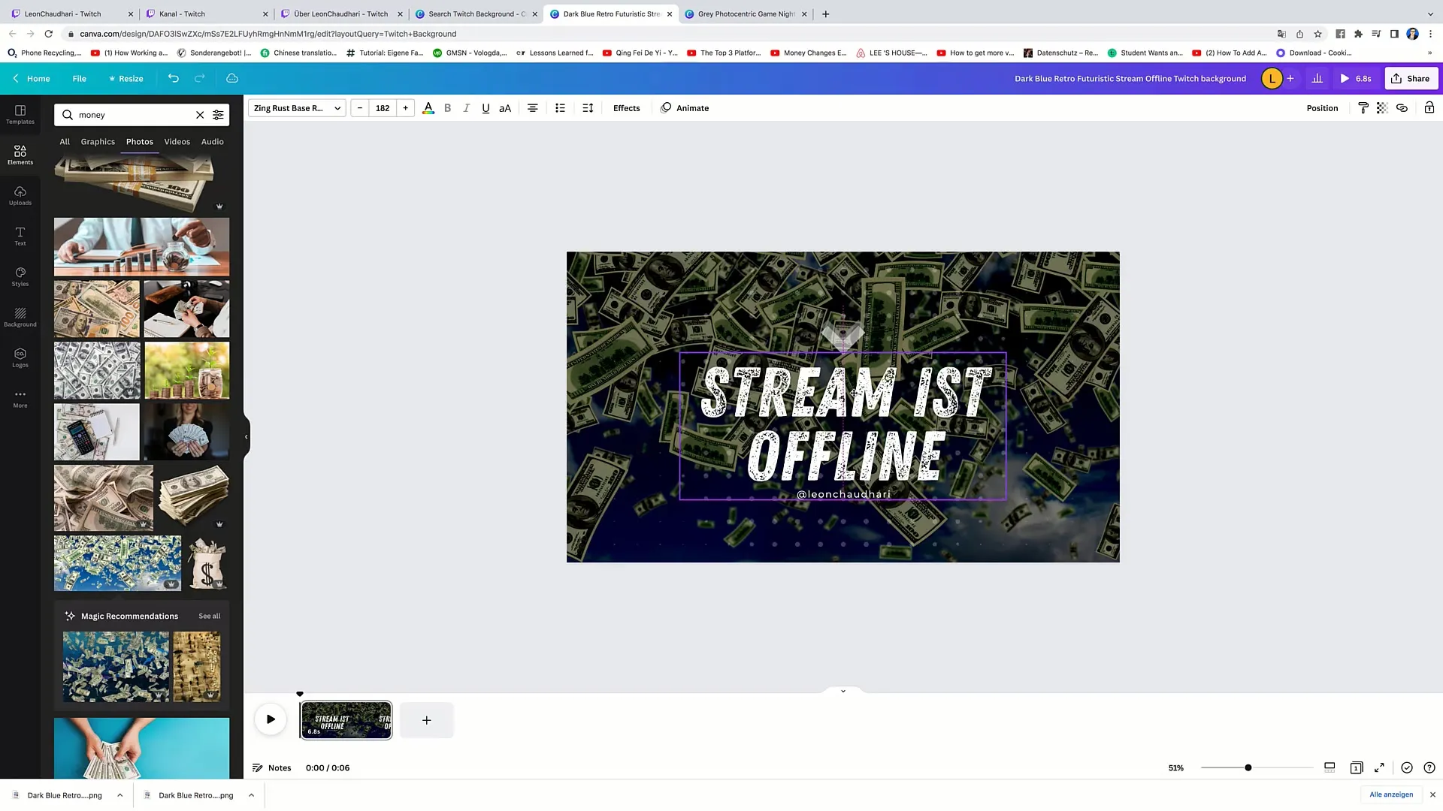Viewport: 1443px width, 811px height.
Task: Click See all Magic Recommendations link
Action: [209, 615]
